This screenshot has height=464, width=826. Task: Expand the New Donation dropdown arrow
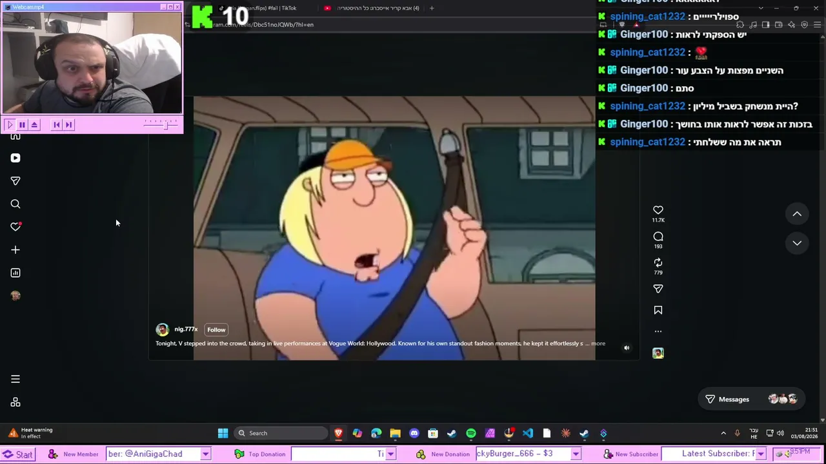[576, 454]
